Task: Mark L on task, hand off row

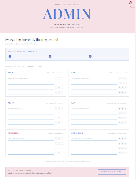Action: click(x=125, y=139)
